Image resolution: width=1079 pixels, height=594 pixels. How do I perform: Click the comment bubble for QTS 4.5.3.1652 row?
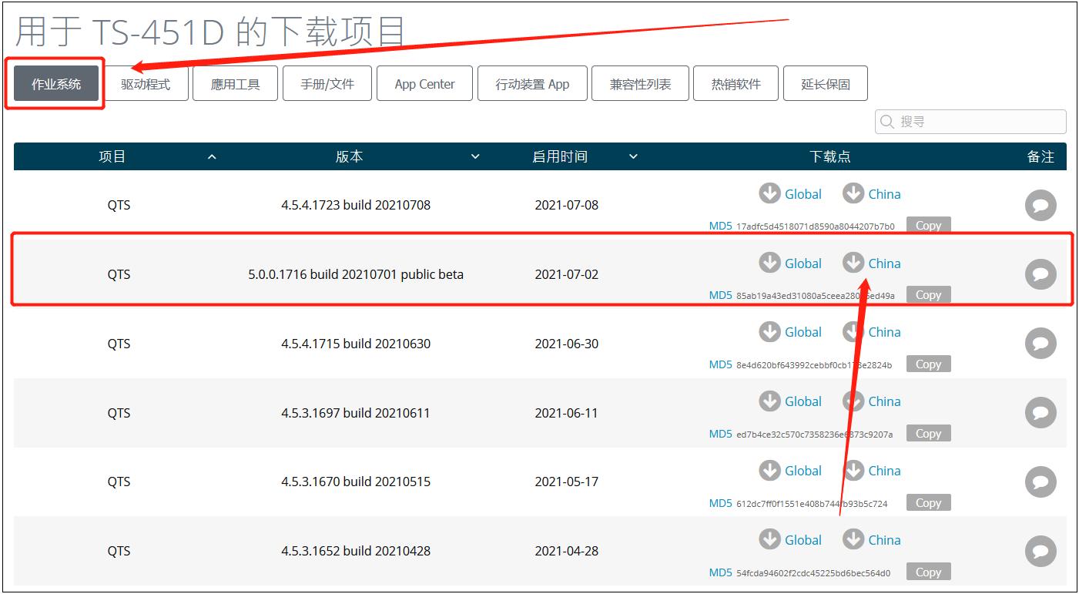[1040, 551]
